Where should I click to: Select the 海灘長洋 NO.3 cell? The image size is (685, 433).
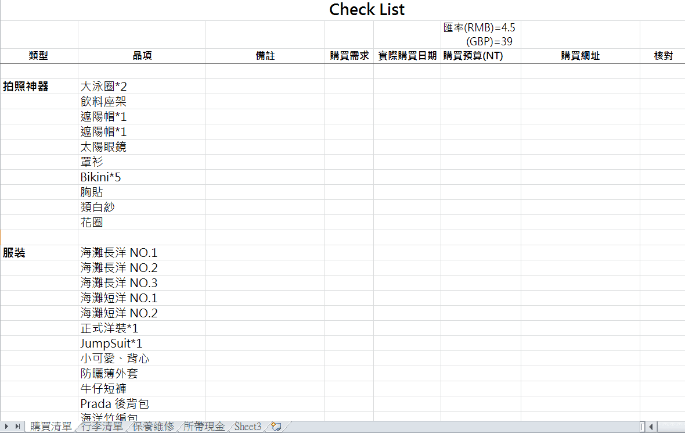tap(142, 283)
